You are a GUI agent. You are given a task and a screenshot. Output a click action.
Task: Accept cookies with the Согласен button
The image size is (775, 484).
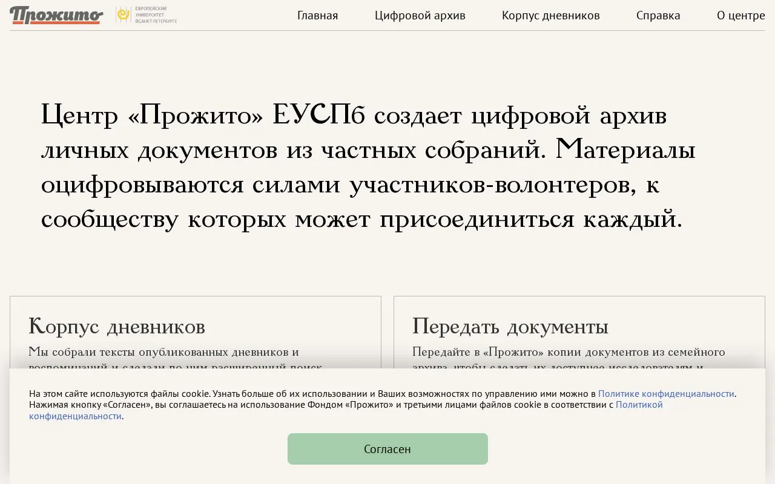pos(387,449)
